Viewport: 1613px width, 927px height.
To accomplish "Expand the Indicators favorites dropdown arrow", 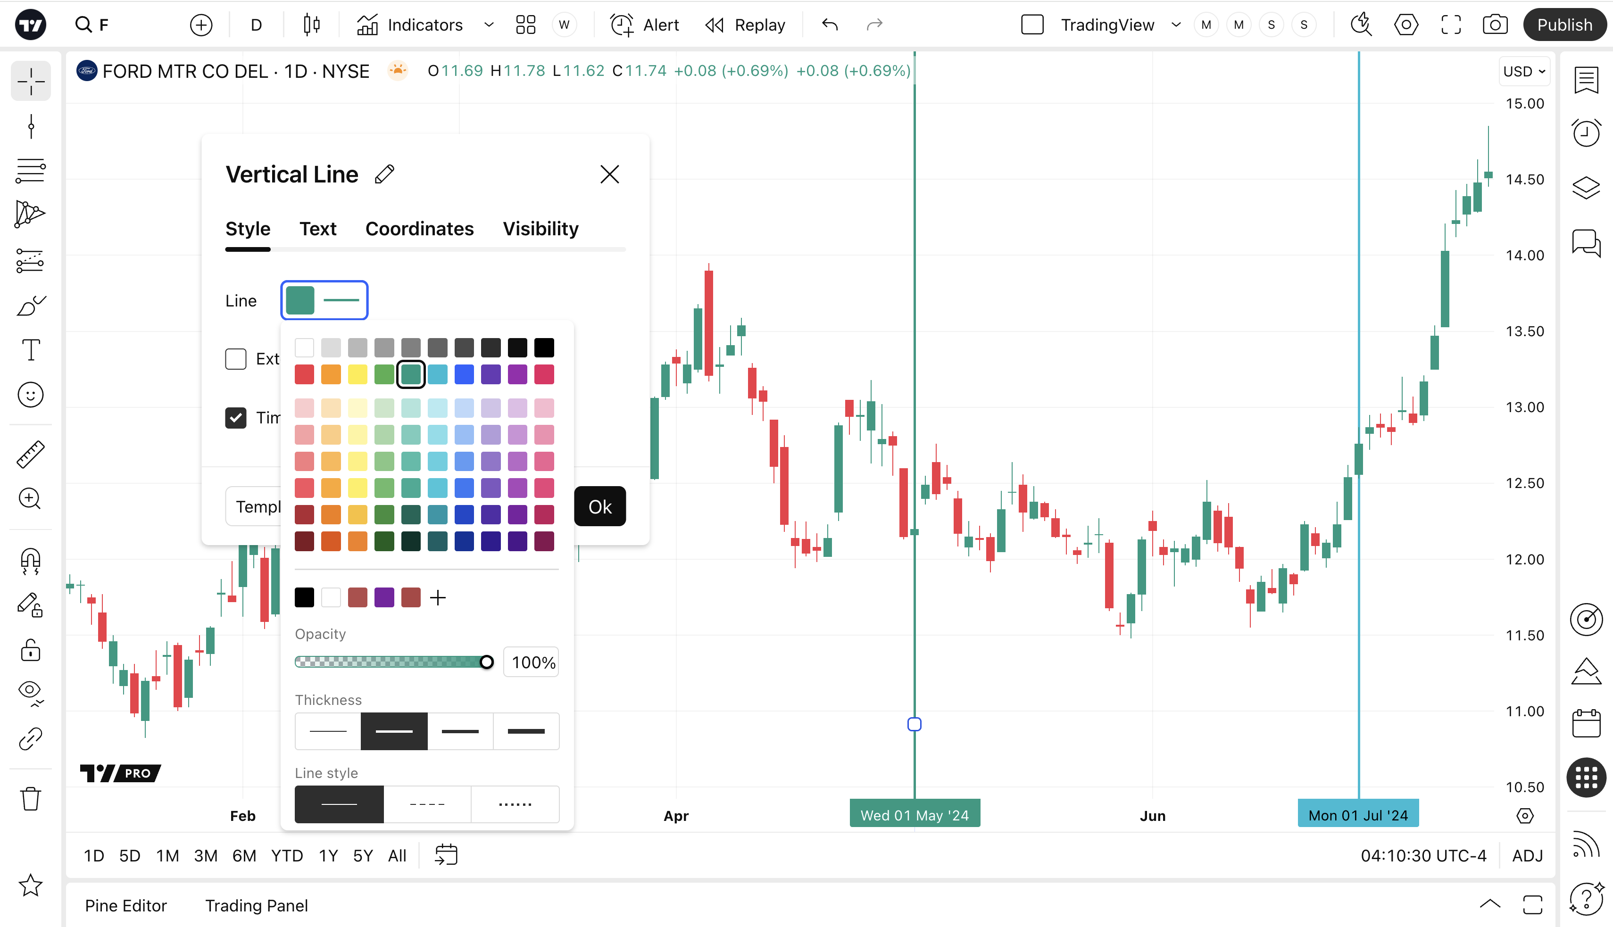I will point(489,25).
